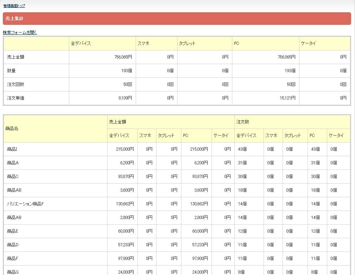Click the バリエーション商品F product name
The image size is (355, 275).
[25, 204]
